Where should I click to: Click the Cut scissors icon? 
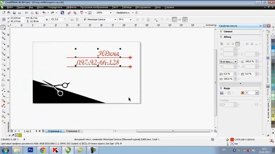tap(27, 13)
